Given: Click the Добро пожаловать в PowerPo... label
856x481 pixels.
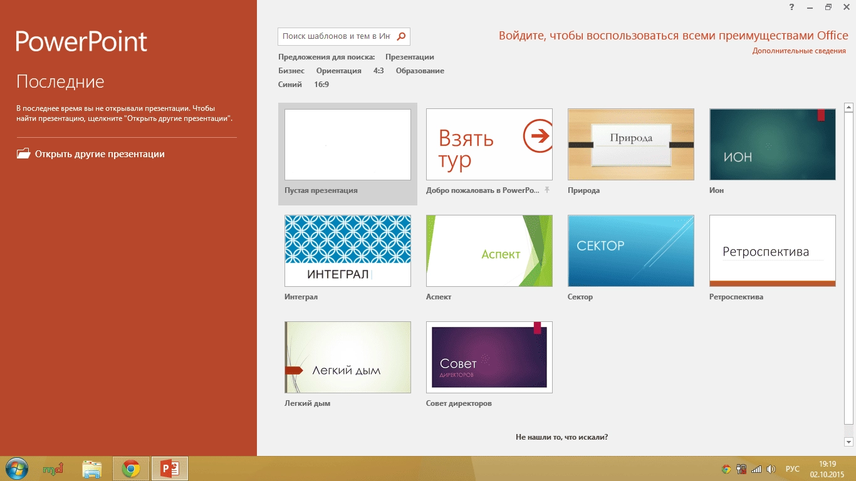Looking at the screenshot, I should point(483,190).
